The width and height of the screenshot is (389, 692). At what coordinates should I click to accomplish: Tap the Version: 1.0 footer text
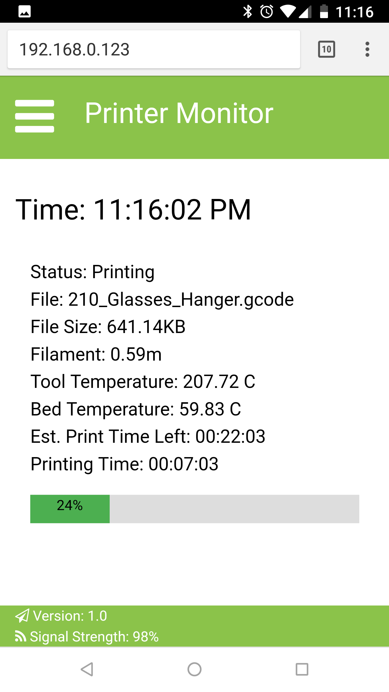[x=70, y=616]
